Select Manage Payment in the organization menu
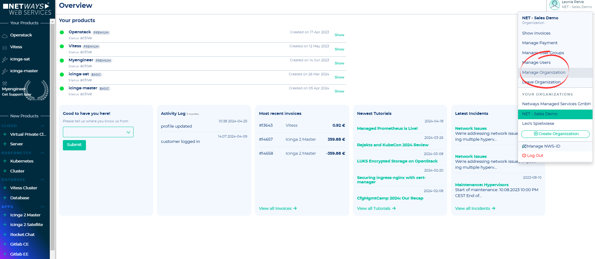This screenshot has height=259, width=595. point(540,43)
